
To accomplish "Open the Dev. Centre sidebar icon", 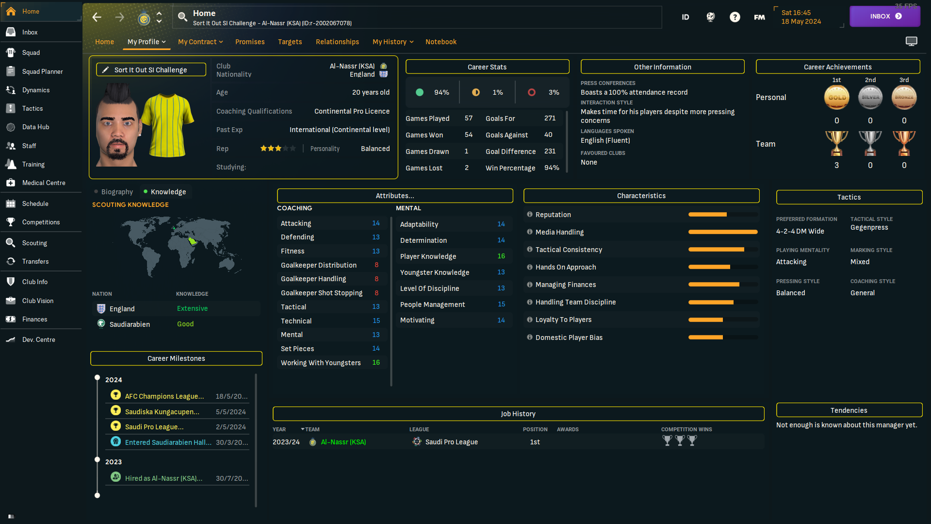I will coord(11,339).
